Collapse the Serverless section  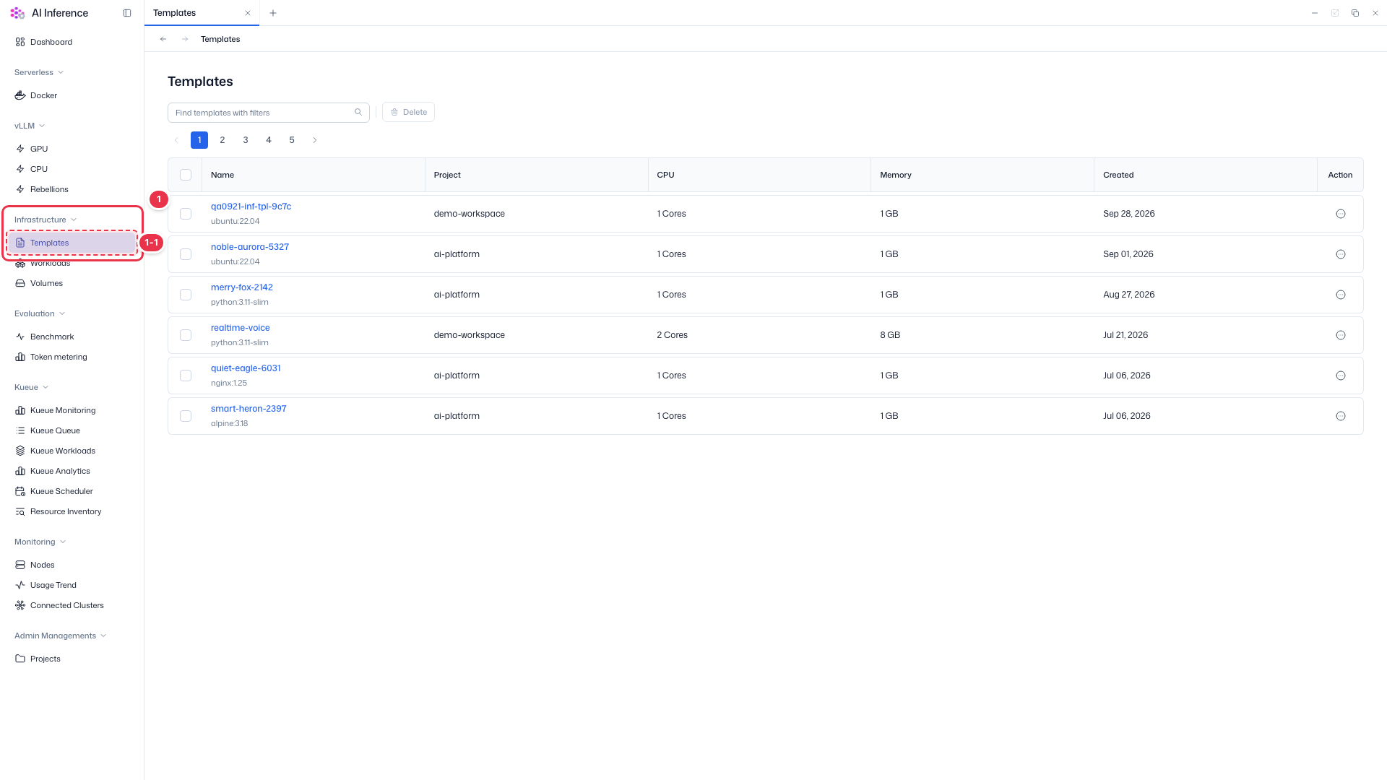pyautogui.click(x=39, y=72)
